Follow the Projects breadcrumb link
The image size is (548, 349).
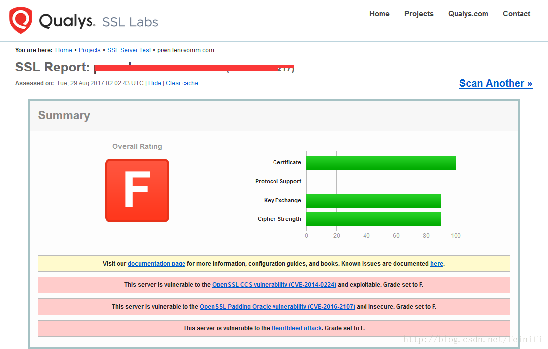[x=90, y=50]
